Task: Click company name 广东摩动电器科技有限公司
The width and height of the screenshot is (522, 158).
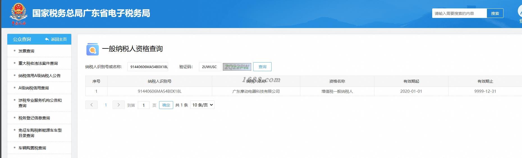Action: [256, 91]
